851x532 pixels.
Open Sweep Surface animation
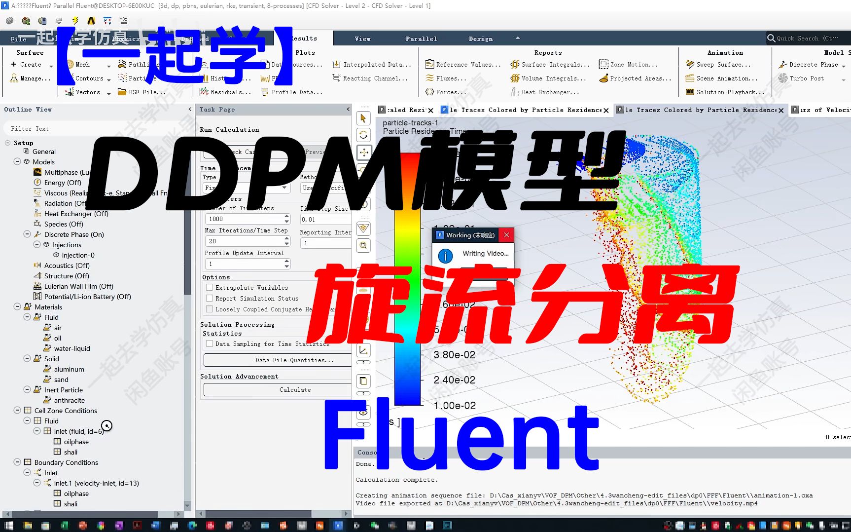[x=718, y=65]
